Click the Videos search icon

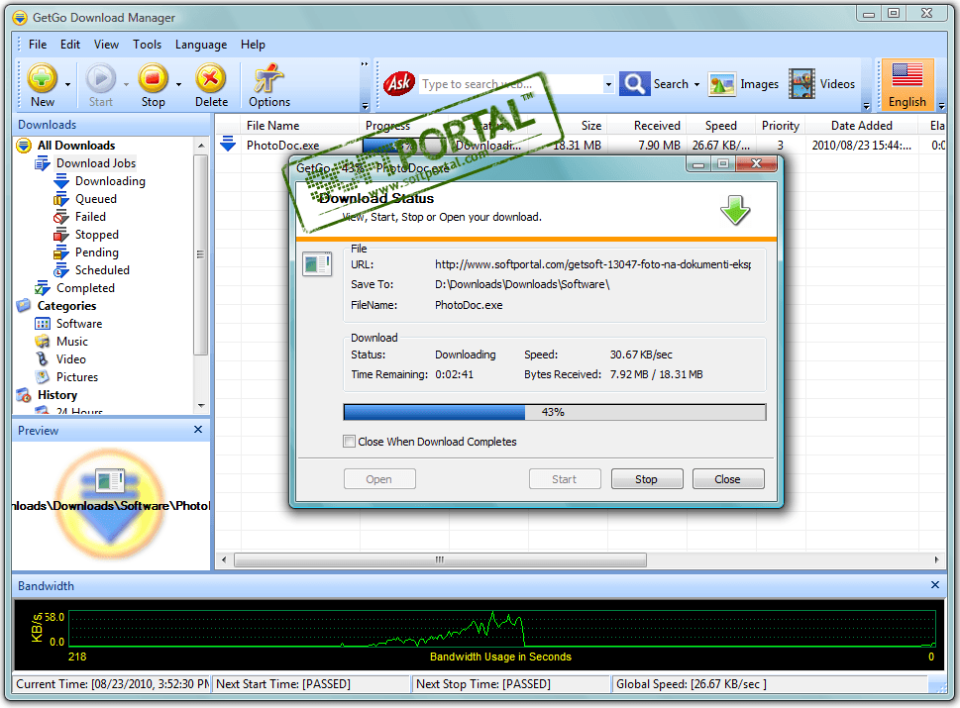[801, 84]
